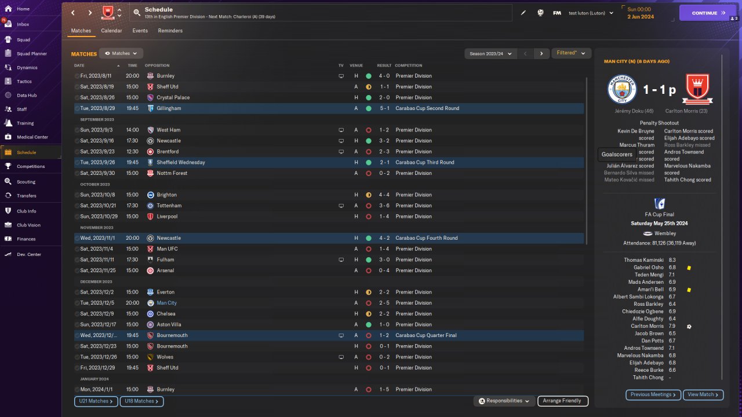742x417 pixels.
Task: Switch to the Events tab
Action: tap(140, 31)
